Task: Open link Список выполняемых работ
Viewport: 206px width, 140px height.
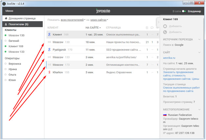Action: pos(181,89)
